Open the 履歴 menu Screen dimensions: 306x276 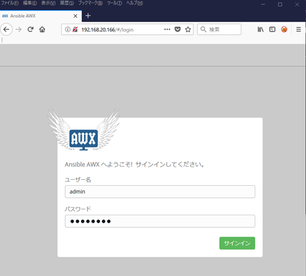(67, 3)
